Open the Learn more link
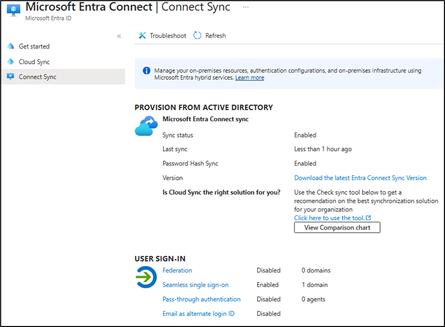 click(249, 78)
